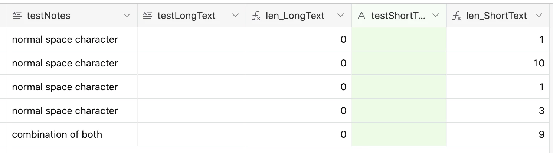Select the first 'normal space character' cell
The width and height of the screenshot is (553, 153).
tap(72, 39)
